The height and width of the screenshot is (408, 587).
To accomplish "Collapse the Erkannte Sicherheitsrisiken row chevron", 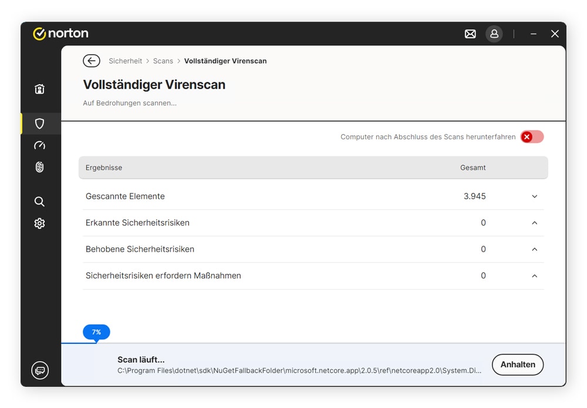I will [x=534, y=223].
